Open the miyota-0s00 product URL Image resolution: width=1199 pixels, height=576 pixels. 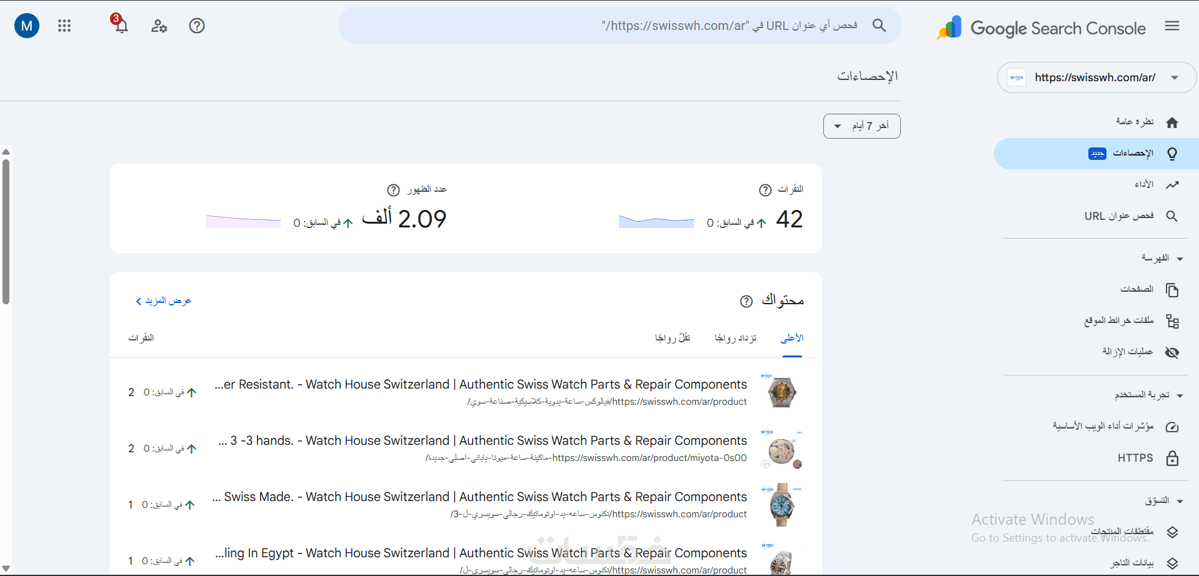tap(586, 458)
